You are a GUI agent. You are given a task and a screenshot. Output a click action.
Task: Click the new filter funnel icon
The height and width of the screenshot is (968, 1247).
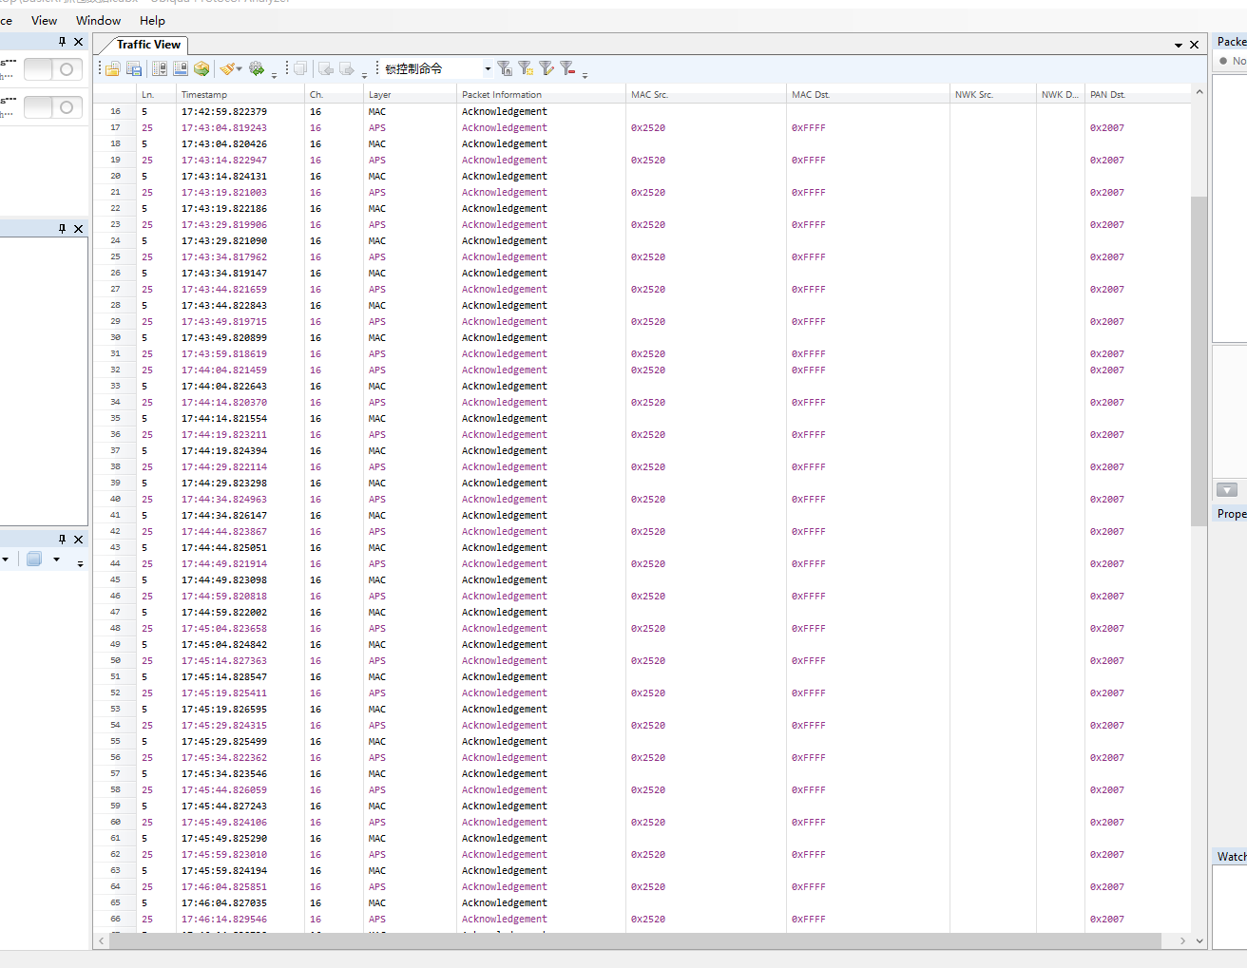click(x=526, y=68)
